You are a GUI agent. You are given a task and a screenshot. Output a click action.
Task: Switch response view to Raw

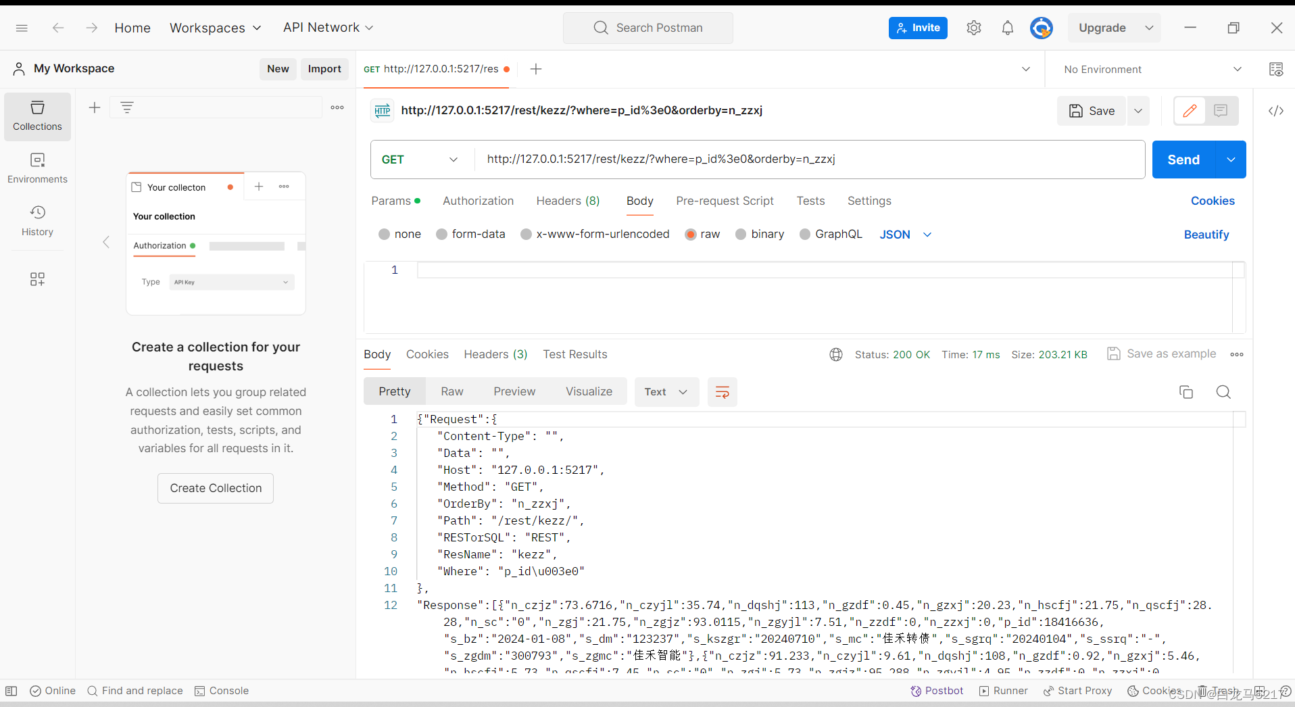click(452, 392)
